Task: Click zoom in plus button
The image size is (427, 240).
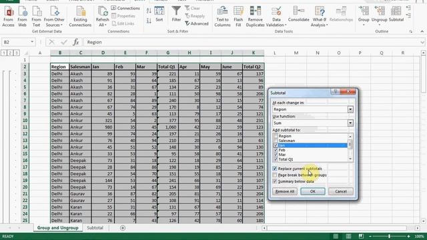Action: [408, 236]
